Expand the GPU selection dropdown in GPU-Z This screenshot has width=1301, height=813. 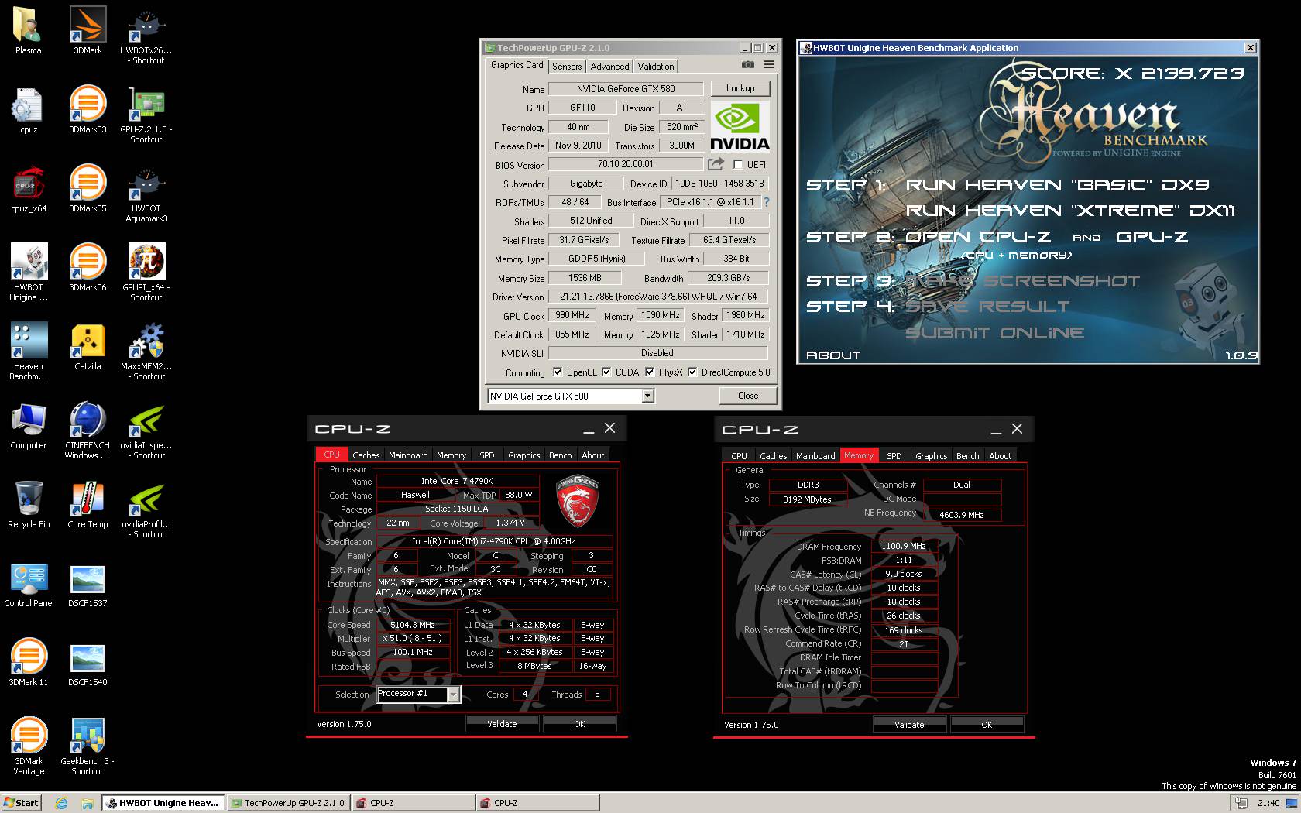point(648,396)
